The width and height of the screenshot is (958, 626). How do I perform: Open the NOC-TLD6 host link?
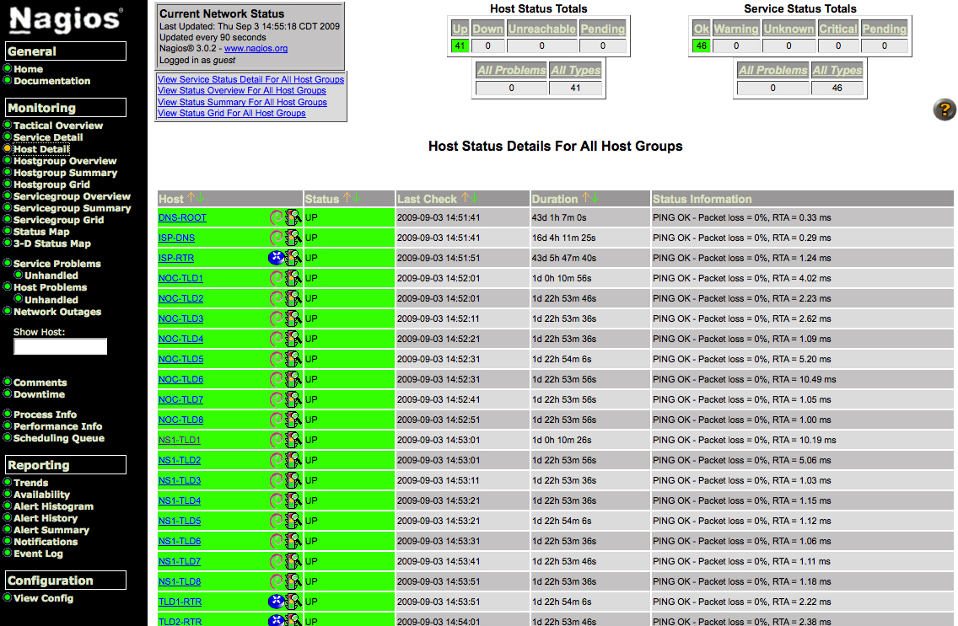pyautogui.click(x=180, y=379)
